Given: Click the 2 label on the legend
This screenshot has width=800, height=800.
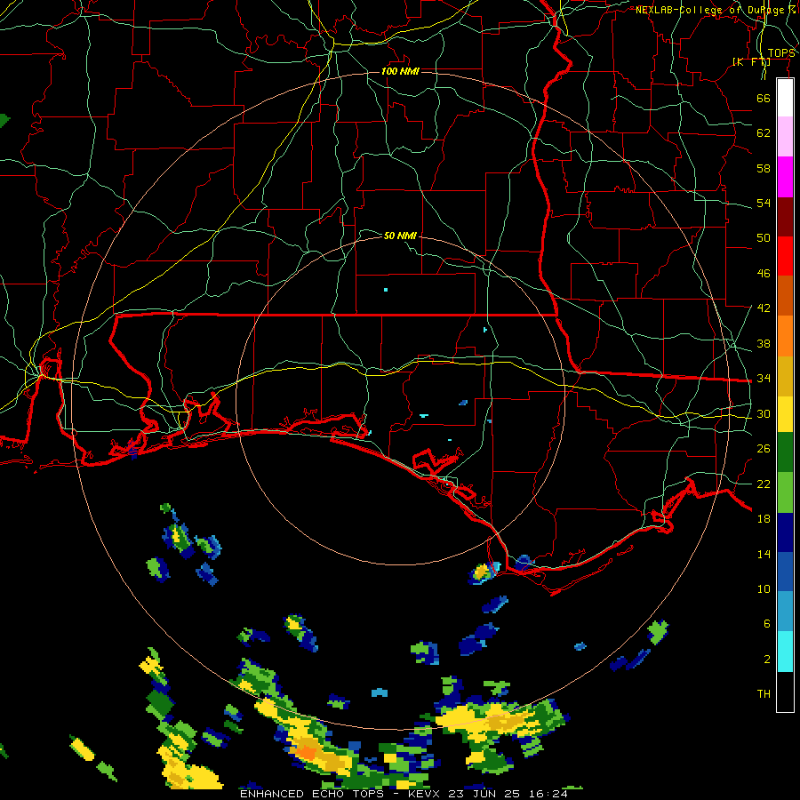Looking at the screenshot, I should pyautogui.click(x=767, y=660).
